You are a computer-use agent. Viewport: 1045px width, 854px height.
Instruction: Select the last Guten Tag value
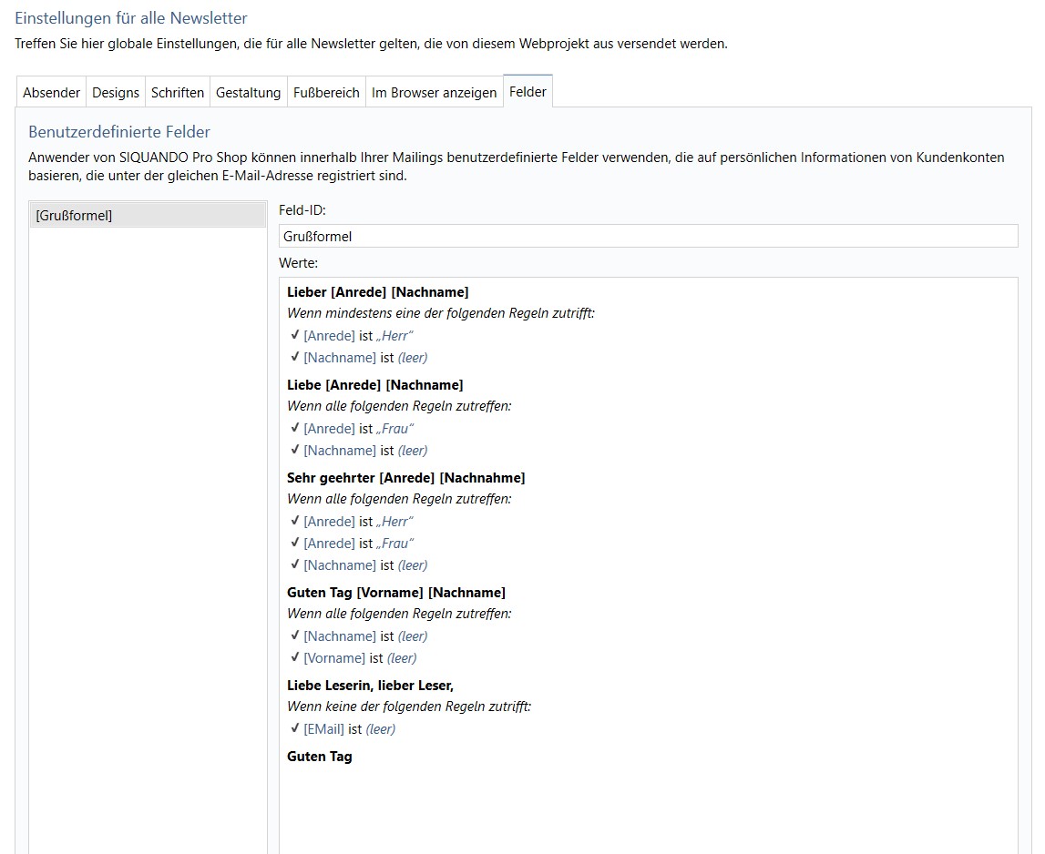pyautogui.click(x=319, y=756)
